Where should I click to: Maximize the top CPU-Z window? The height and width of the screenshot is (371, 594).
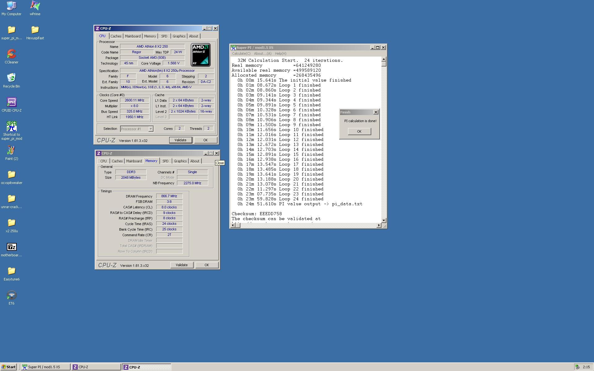click(210, 28)
